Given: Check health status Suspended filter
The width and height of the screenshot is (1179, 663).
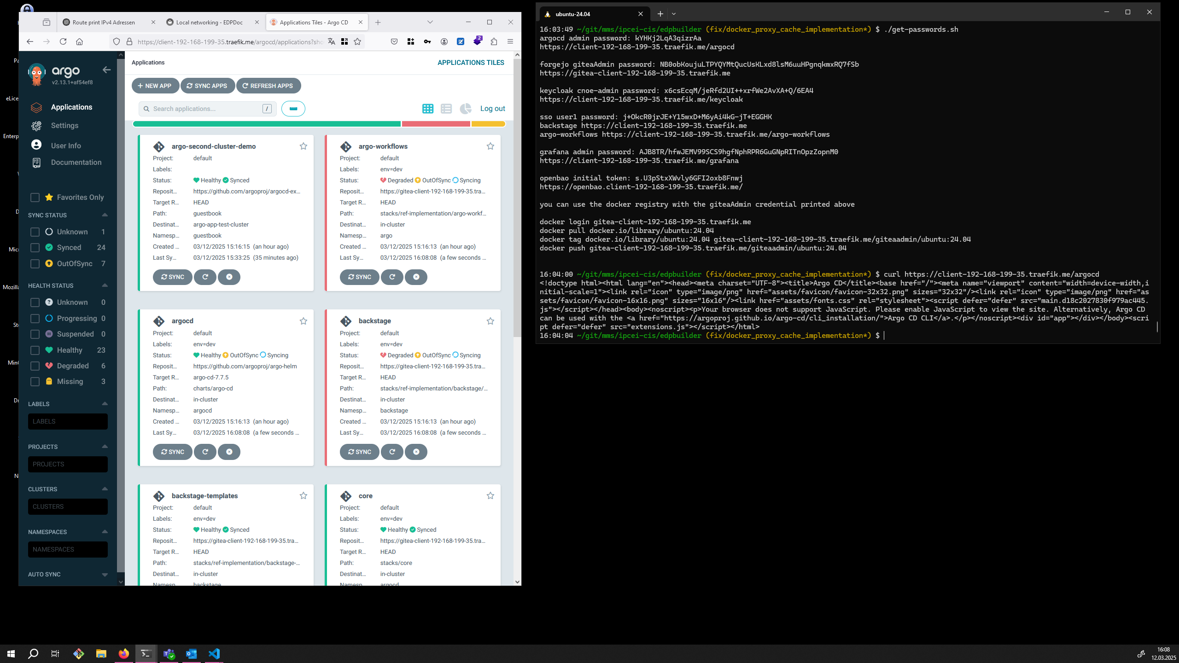Looking at the screenshot, I should (x=35, y=334).
